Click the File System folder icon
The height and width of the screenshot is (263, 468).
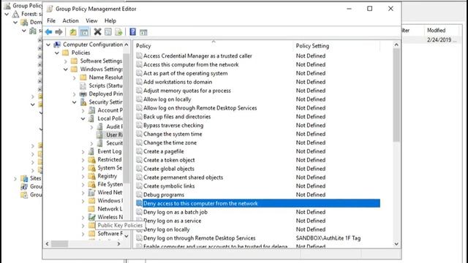[92, 184]
